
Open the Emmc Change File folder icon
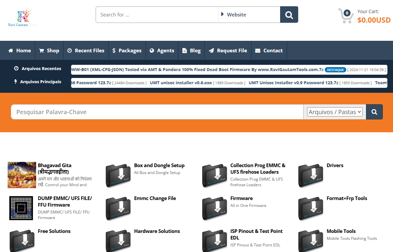tap(118, 209)
